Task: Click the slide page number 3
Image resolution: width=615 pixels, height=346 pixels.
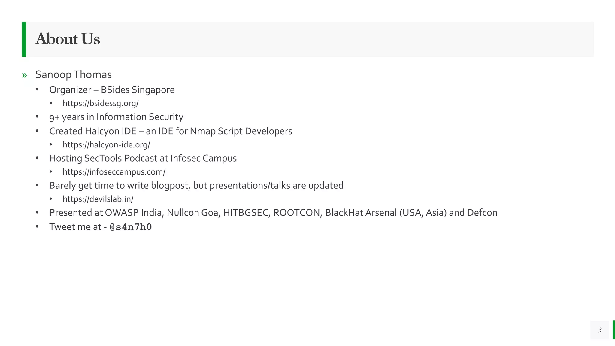Action: 600,330
